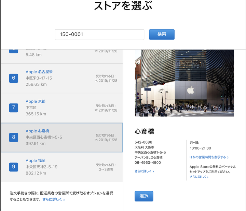Show other hours via ほかの営業時間も表示する
Viewport: 246px width, 211px height.
209,157
